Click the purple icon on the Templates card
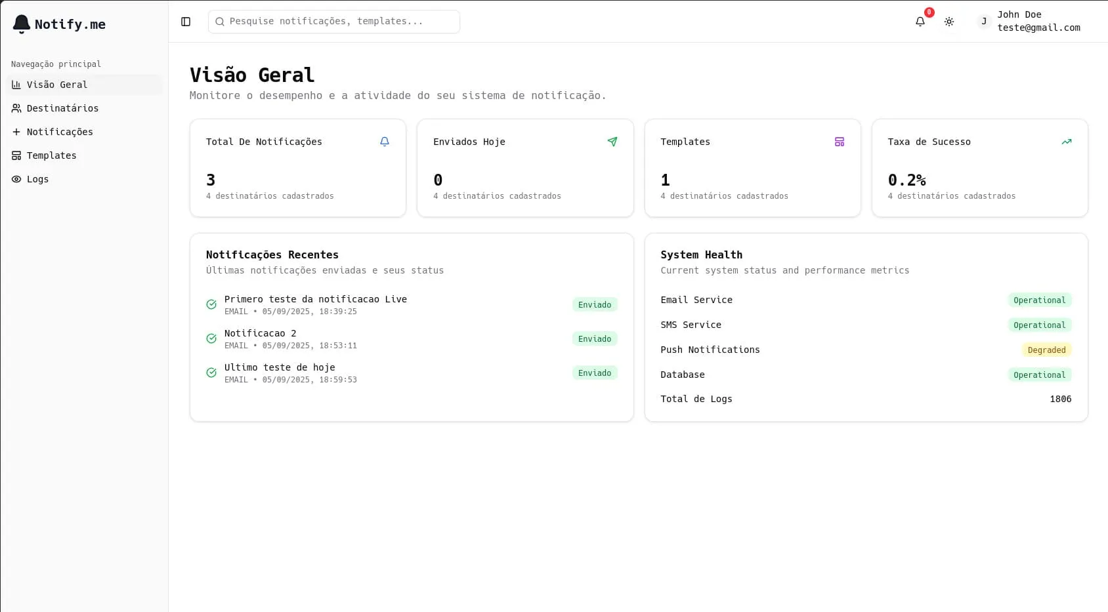 [x=840, y=142]
